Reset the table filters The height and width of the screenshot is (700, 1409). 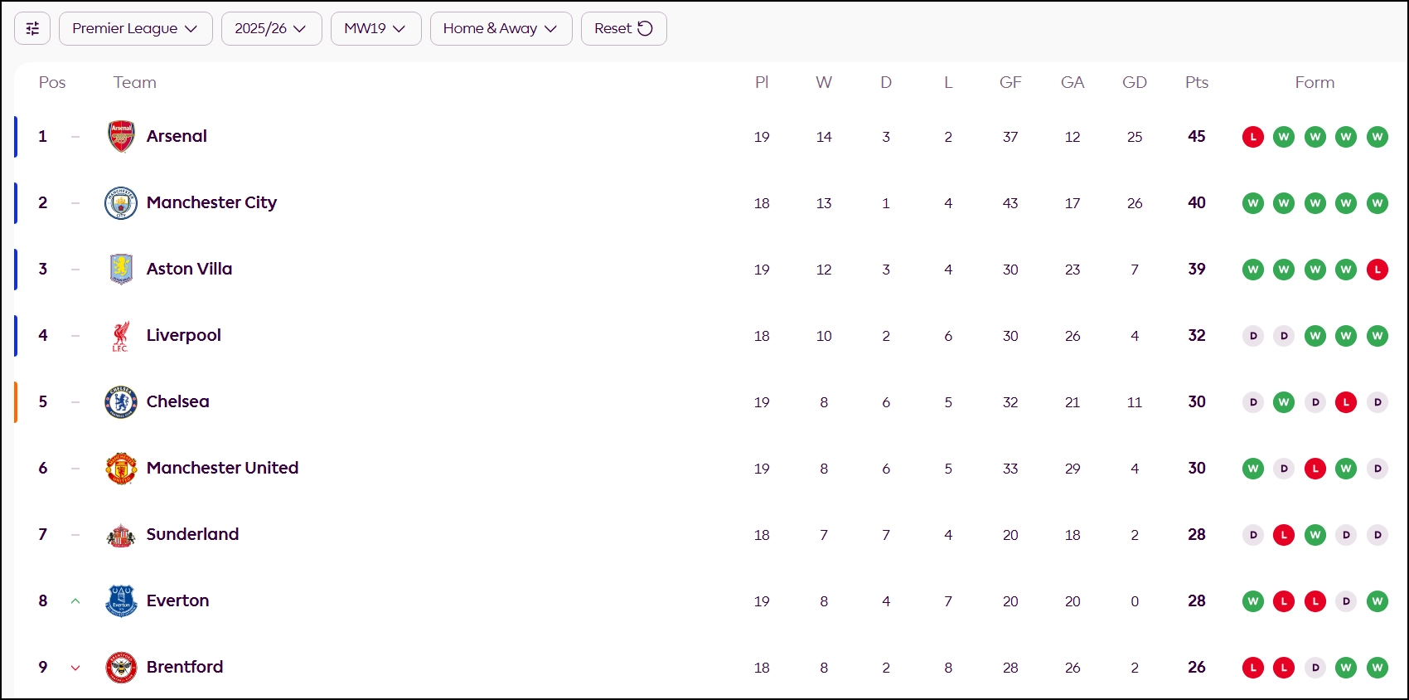(x=623, y=28)
